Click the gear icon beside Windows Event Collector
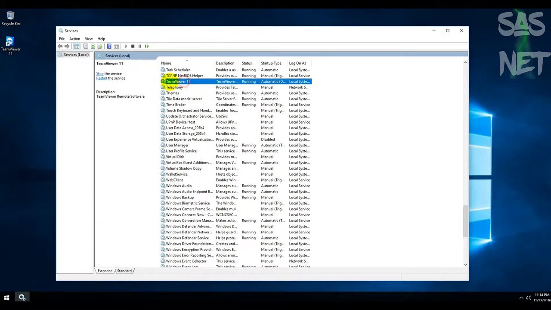The width and height of the screenshot is (551, 310). (163, 261)
